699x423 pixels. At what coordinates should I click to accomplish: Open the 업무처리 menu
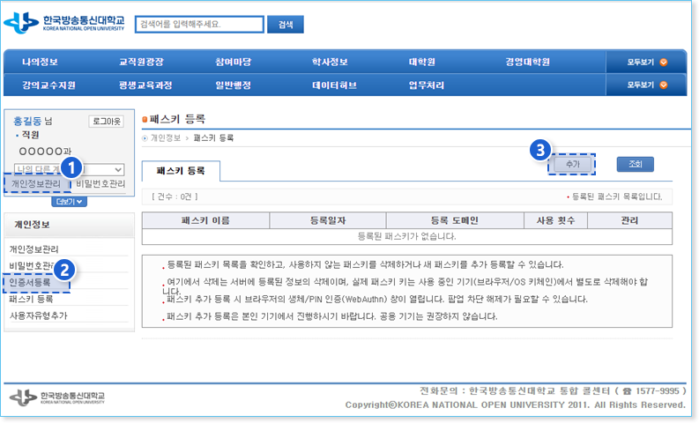(x=426, y=85)
